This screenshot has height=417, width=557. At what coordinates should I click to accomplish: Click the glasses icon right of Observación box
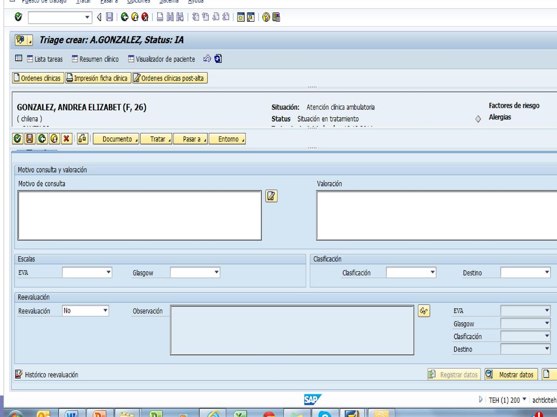(424, 311)
